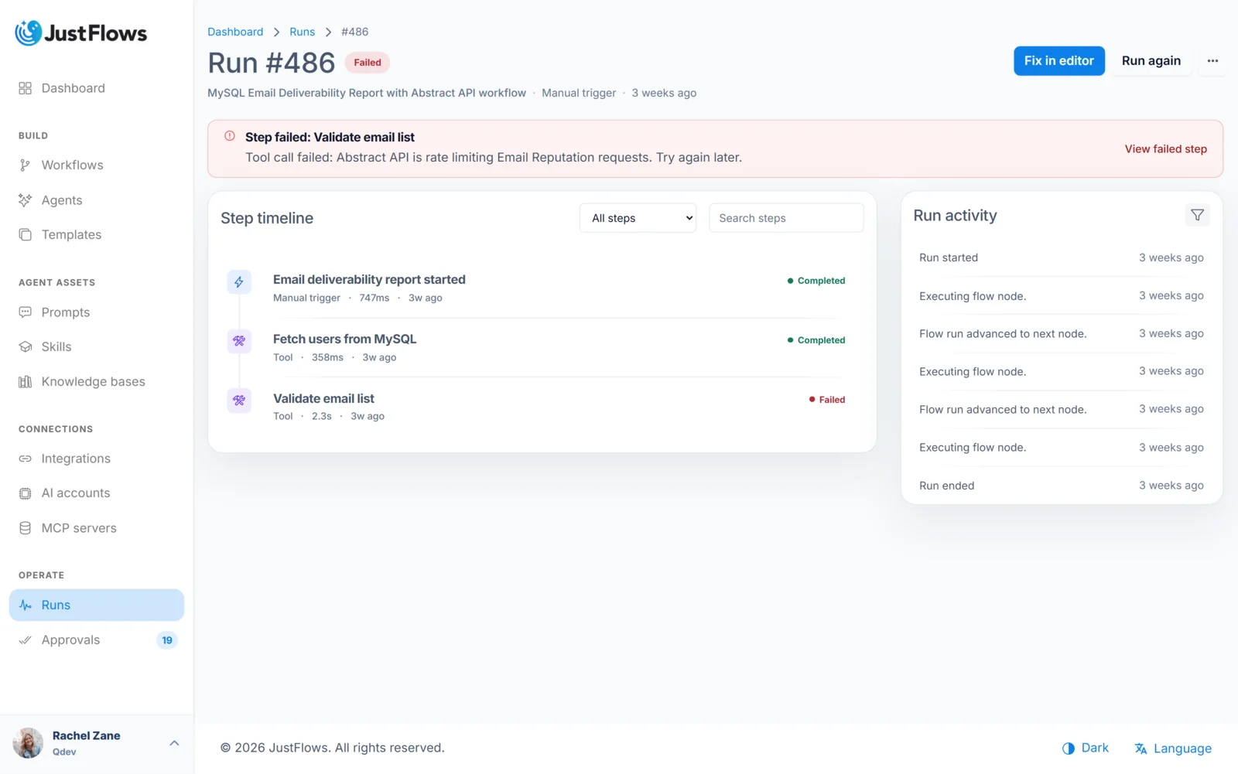Click the Approvals count badge 19
Screen dimensions: 1238x774
(167, 640)
